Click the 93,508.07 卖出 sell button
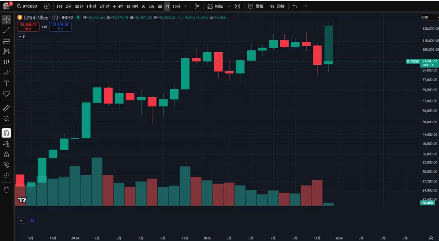Viewport: 439px width, 241px height. click(28, 26)
